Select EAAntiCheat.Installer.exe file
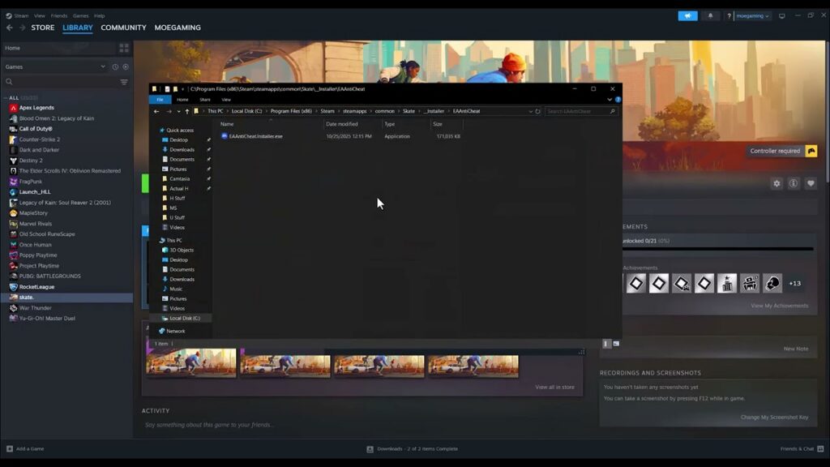The width and height of the screenshot is (830, 467). pyautogui.click(x=255, y=136)
